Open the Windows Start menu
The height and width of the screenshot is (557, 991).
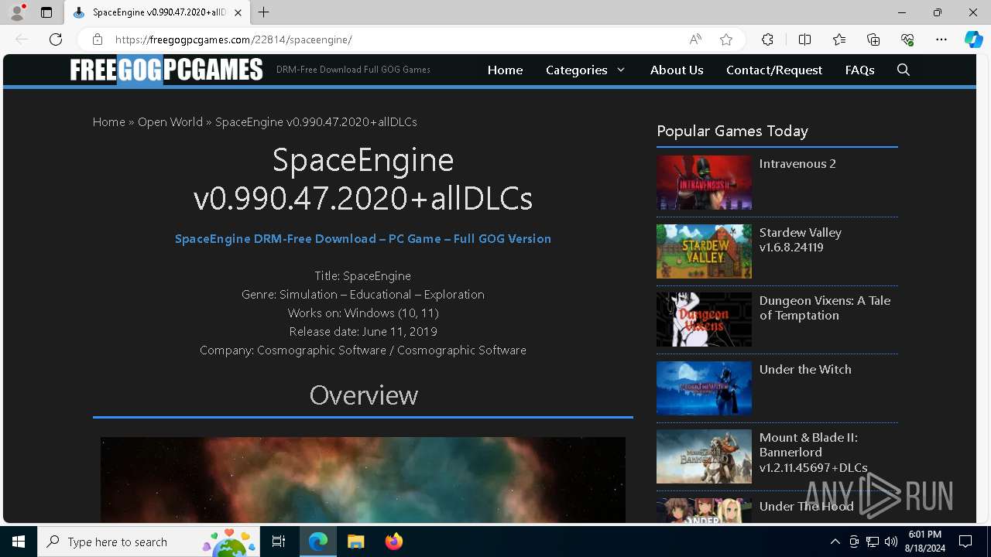pyautogui.click(x=19, y=542)
